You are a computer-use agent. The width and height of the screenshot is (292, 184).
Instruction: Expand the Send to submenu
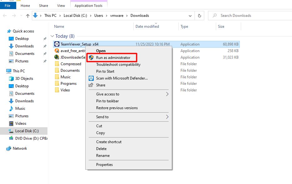[x=129, y=117]
